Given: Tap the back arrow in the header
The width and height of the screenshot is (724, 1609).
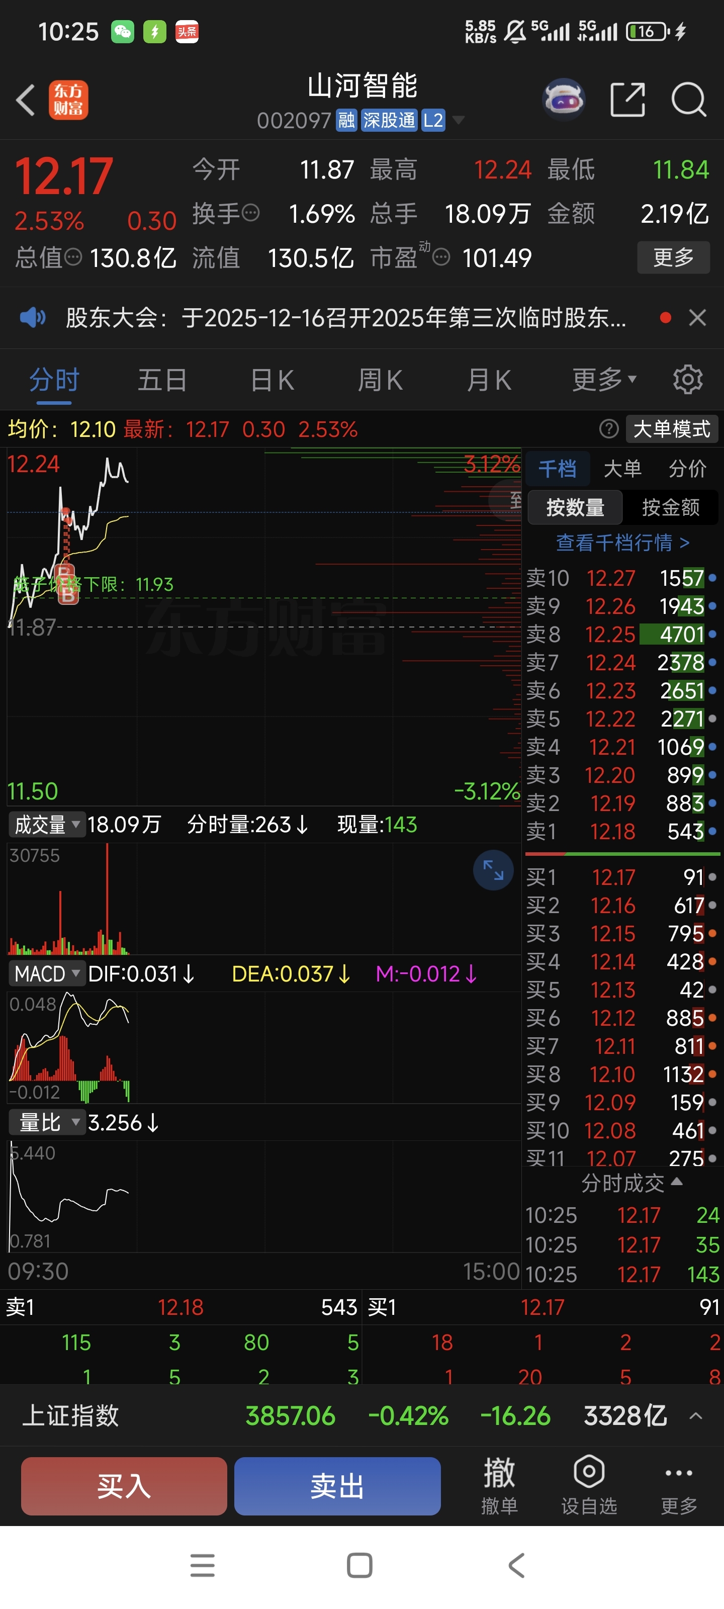Looking at the screenshot, I should [25, 100].
